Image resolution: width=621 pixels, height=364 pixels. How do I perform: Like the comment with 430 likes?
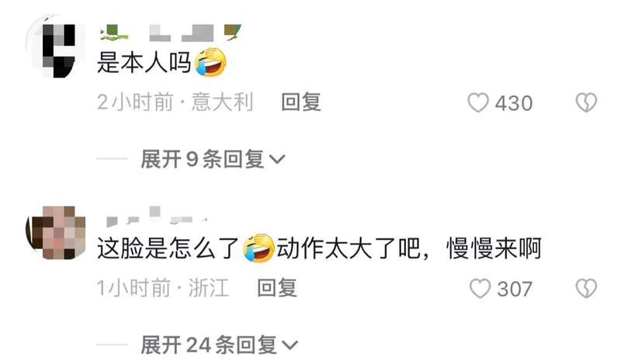tap(477, 103)
